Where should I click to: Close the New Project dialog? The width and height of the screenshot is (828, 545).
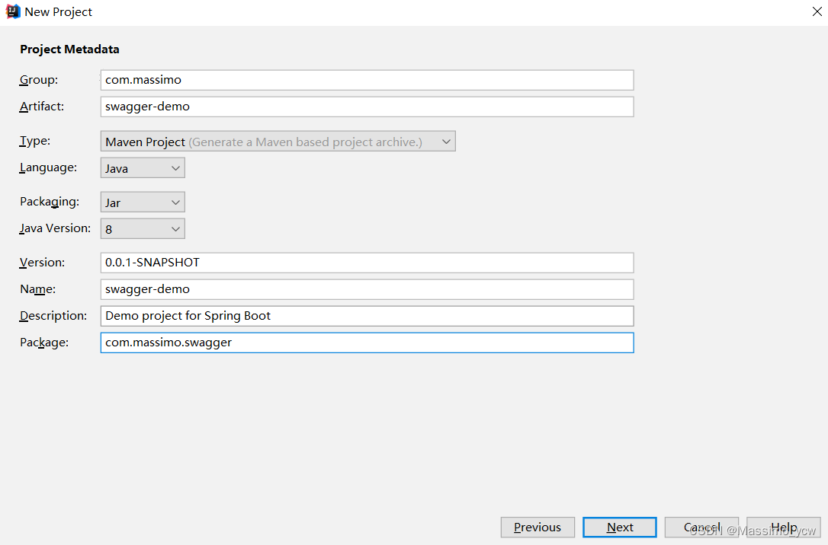tap(817, 11)
